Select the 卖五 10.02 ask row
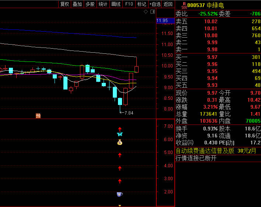Viewport: 261px width, 207px height. (218, 21)
